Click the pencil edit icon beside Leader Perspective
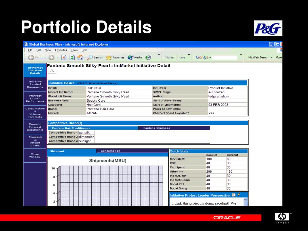Image resolution: width=308 pixels, height=231 pixels. (239, 195)
